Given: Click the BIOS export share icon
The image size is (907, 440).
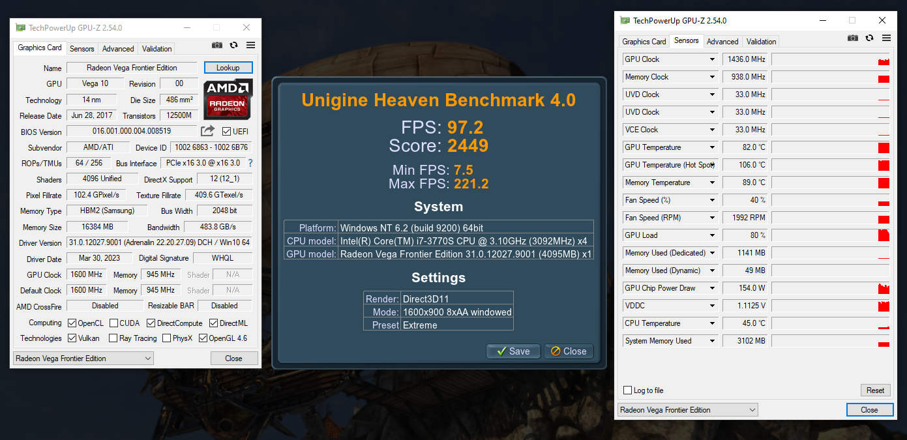Looking at the screenshot, I should [207, 131].
